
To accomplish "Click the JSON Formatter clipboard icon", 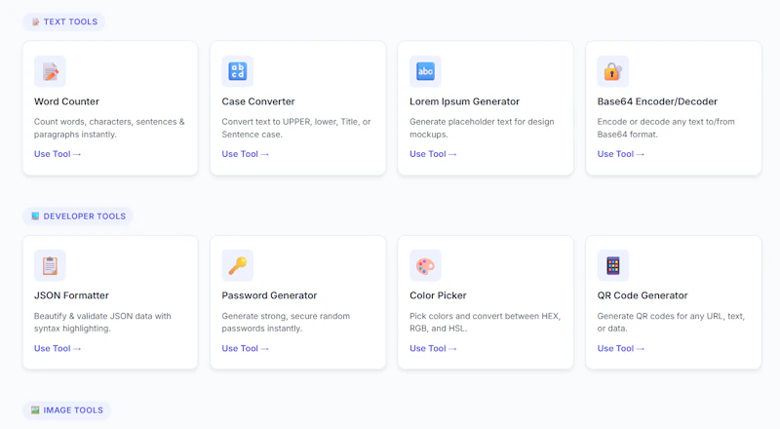I will tap(50, 266).
